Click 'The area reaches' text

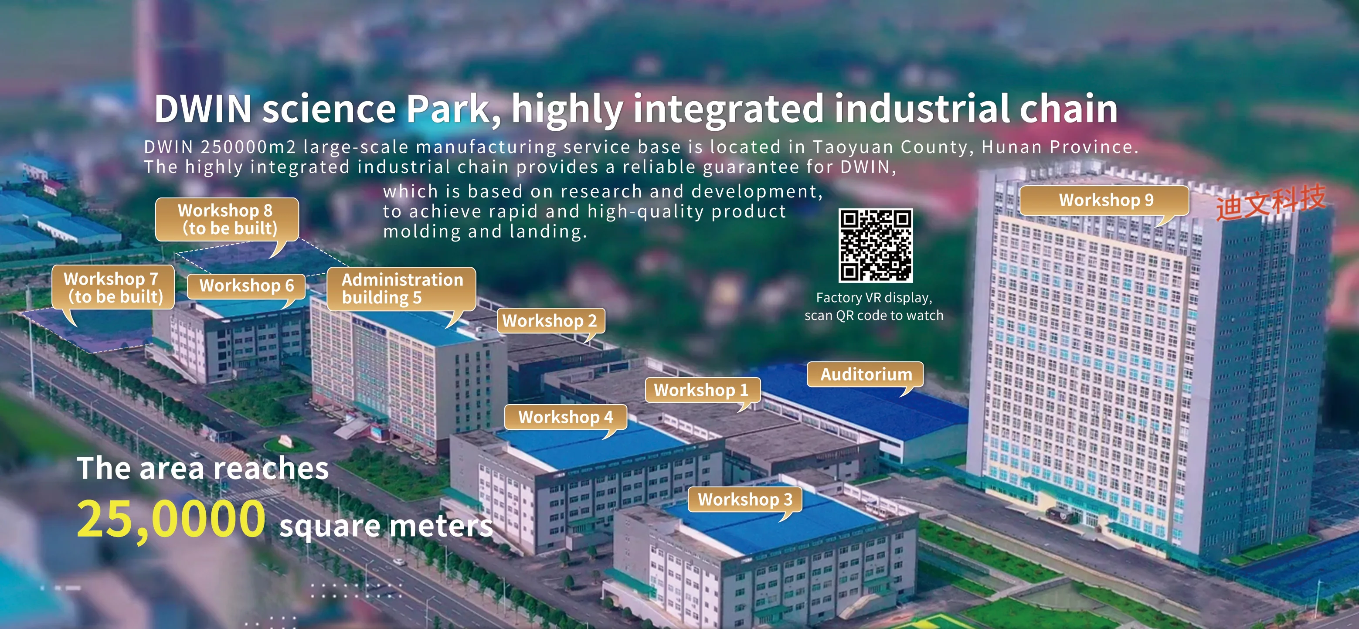(203, 468)
